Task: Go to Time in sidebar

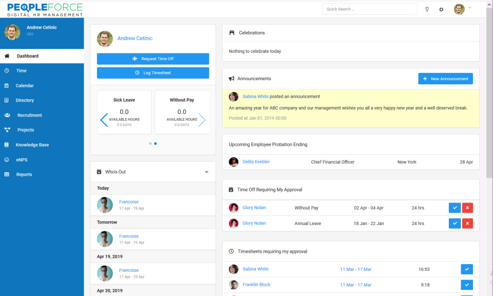Action: coord(42,71)
